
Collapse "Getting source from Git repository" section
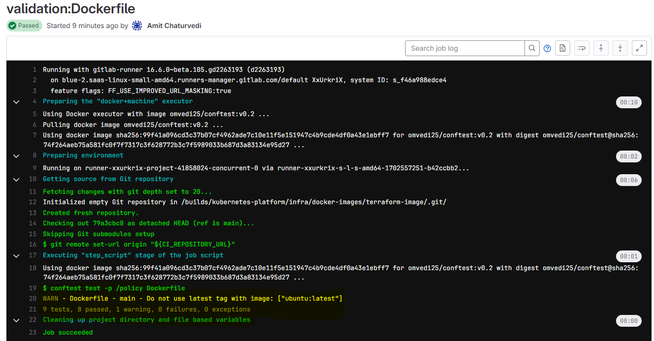click(x=16, y=180)
